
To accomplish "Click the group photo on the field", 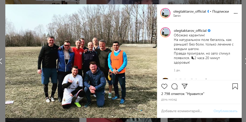I will coord(81,61).
